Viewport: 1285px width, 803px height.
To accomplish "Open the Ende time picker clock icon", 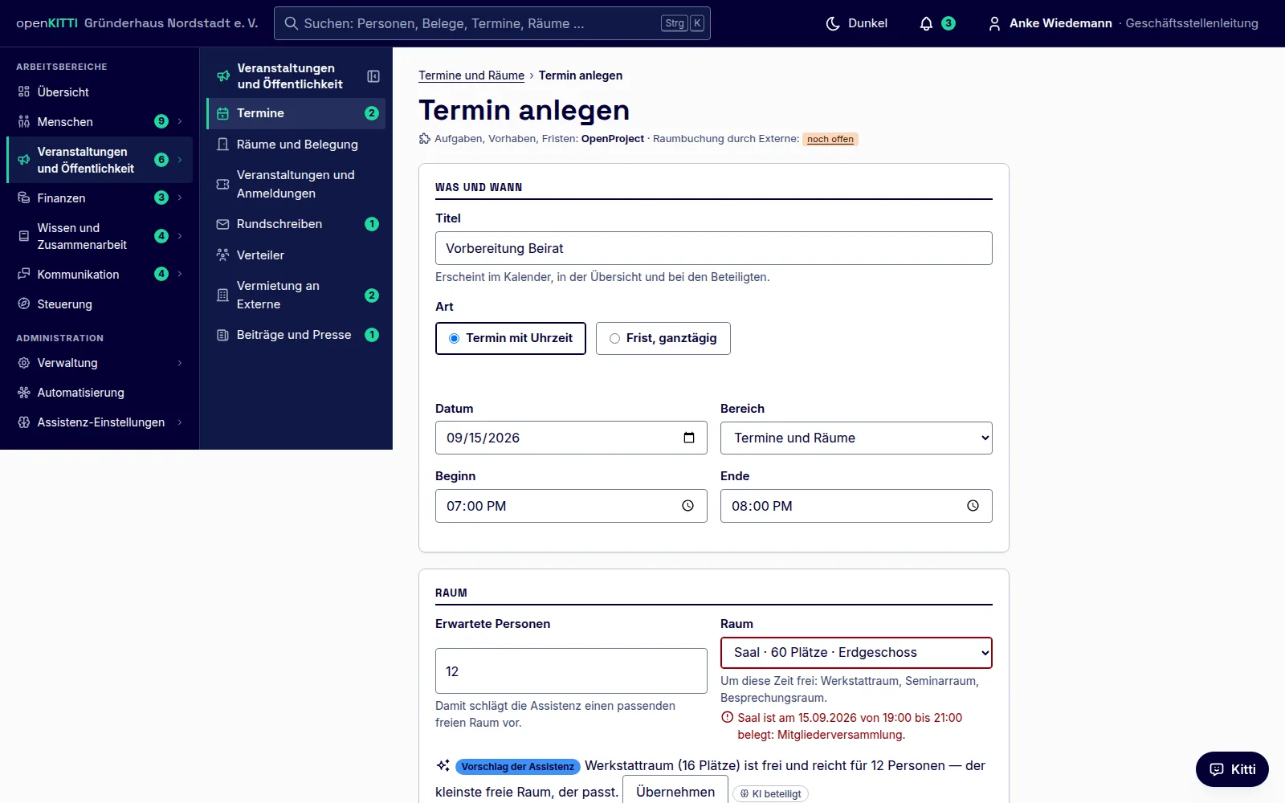I will pyautogui.click(x=973, y=506).
